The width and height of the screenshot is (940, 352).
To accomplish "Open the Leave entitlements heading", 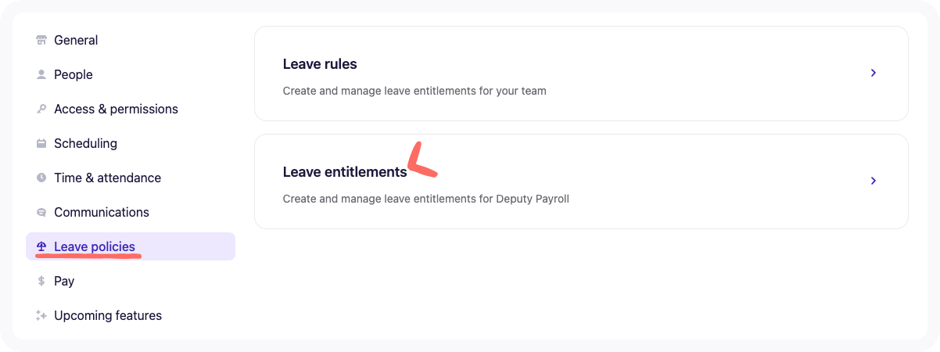I will [x=345, y=172].
